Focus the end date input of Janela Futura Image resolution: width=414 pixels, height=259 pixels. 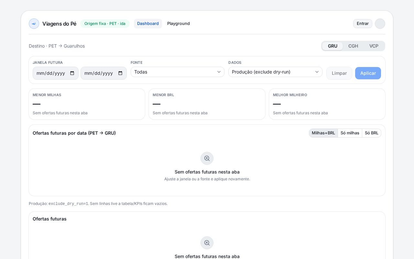tap(103, 73)
